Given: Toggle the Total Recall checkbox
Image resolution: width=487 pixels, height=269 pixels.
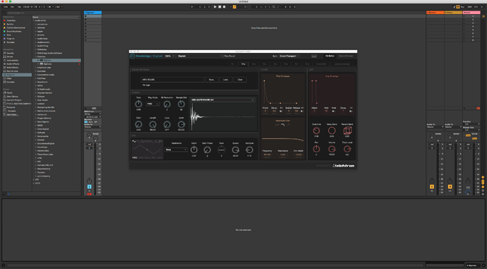Looking at the screenshot, I should point(224,56).
